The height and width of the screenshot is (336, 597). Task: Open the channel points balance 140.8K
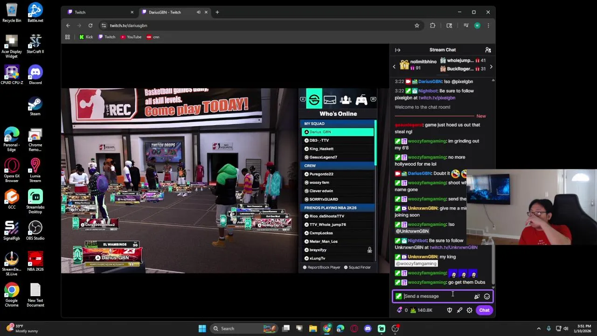421,310
